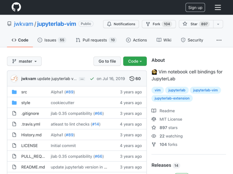Screen dimensions: 233x174
Task: Open the 60 commits history
Action: click(x=135, y=79)
